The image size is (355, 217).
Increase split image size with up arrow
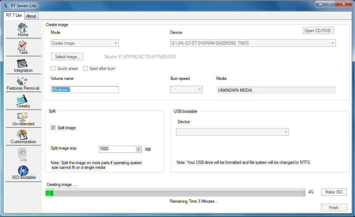[x=139, y=148]
